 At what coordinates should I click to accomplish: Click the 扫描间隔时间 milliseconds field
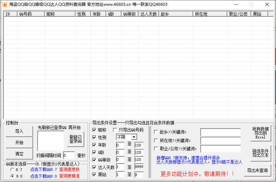click(x=69, y=155)
